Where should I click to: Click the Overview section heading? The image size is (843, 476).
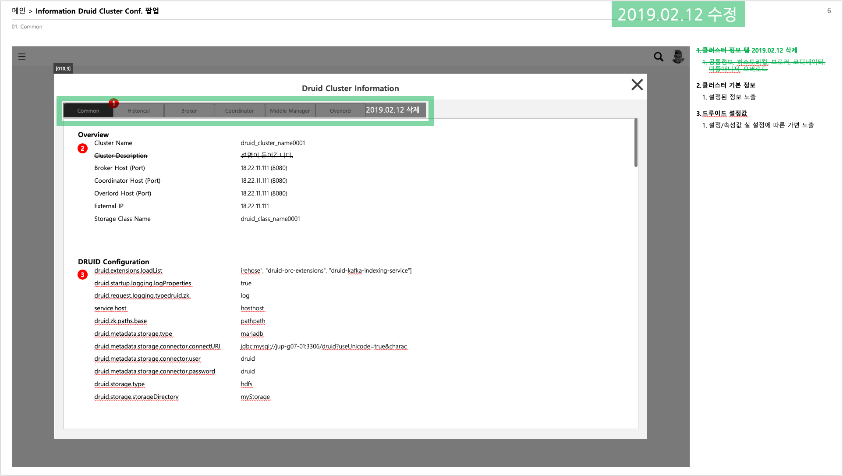93,135
